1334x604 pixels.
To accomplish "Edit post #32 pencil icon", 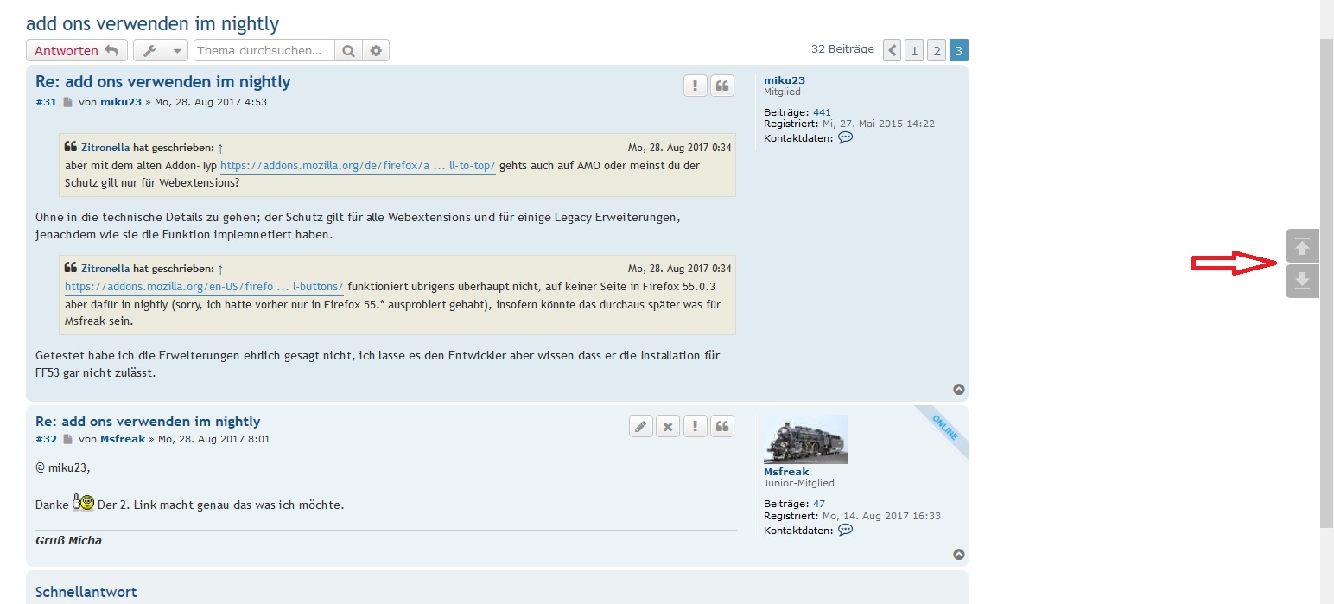I will 641,426.
